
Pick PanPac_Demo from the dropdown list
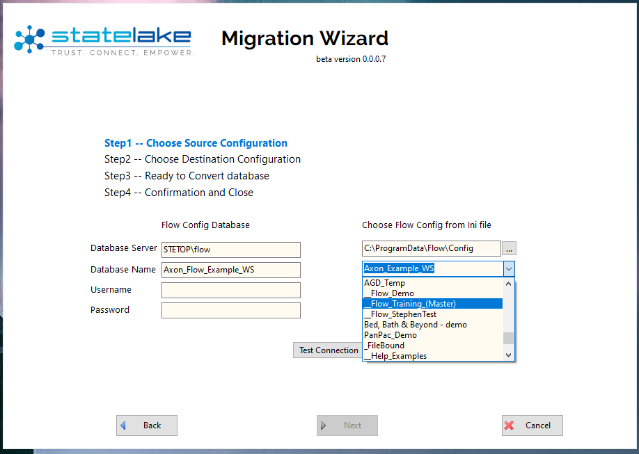click(x=432, y=335)
